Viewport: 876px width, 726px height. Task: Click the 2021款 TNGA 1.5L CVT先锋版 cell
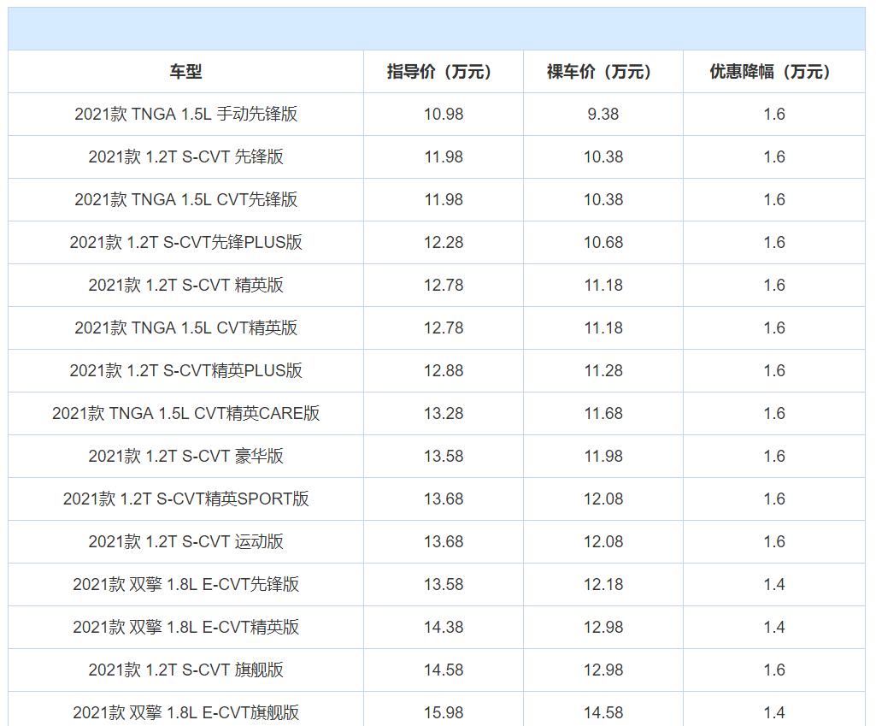[185, 199]
